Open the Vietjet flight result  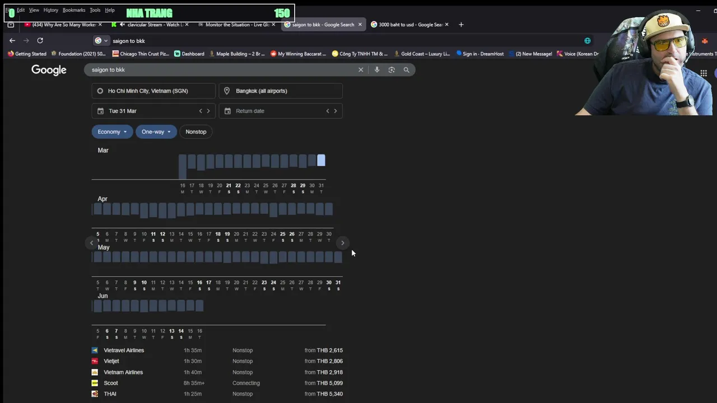tap(217, 361)
